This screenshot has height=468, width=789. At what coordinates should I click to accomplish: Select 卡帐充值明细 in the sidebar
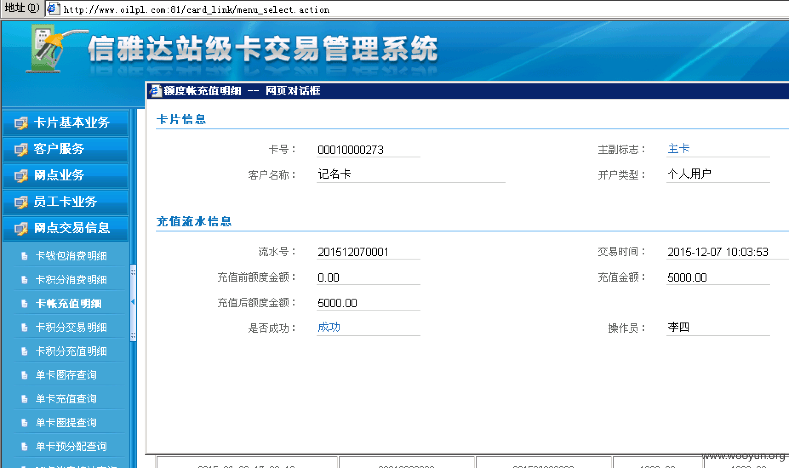69,304
